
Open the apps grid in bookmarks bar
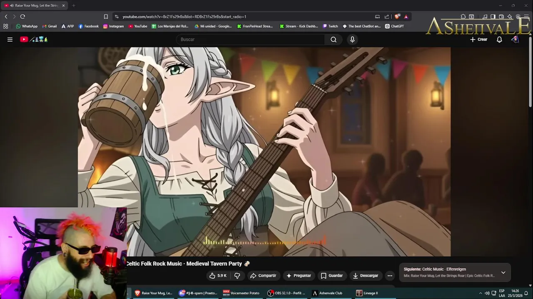tap(5, 26)
